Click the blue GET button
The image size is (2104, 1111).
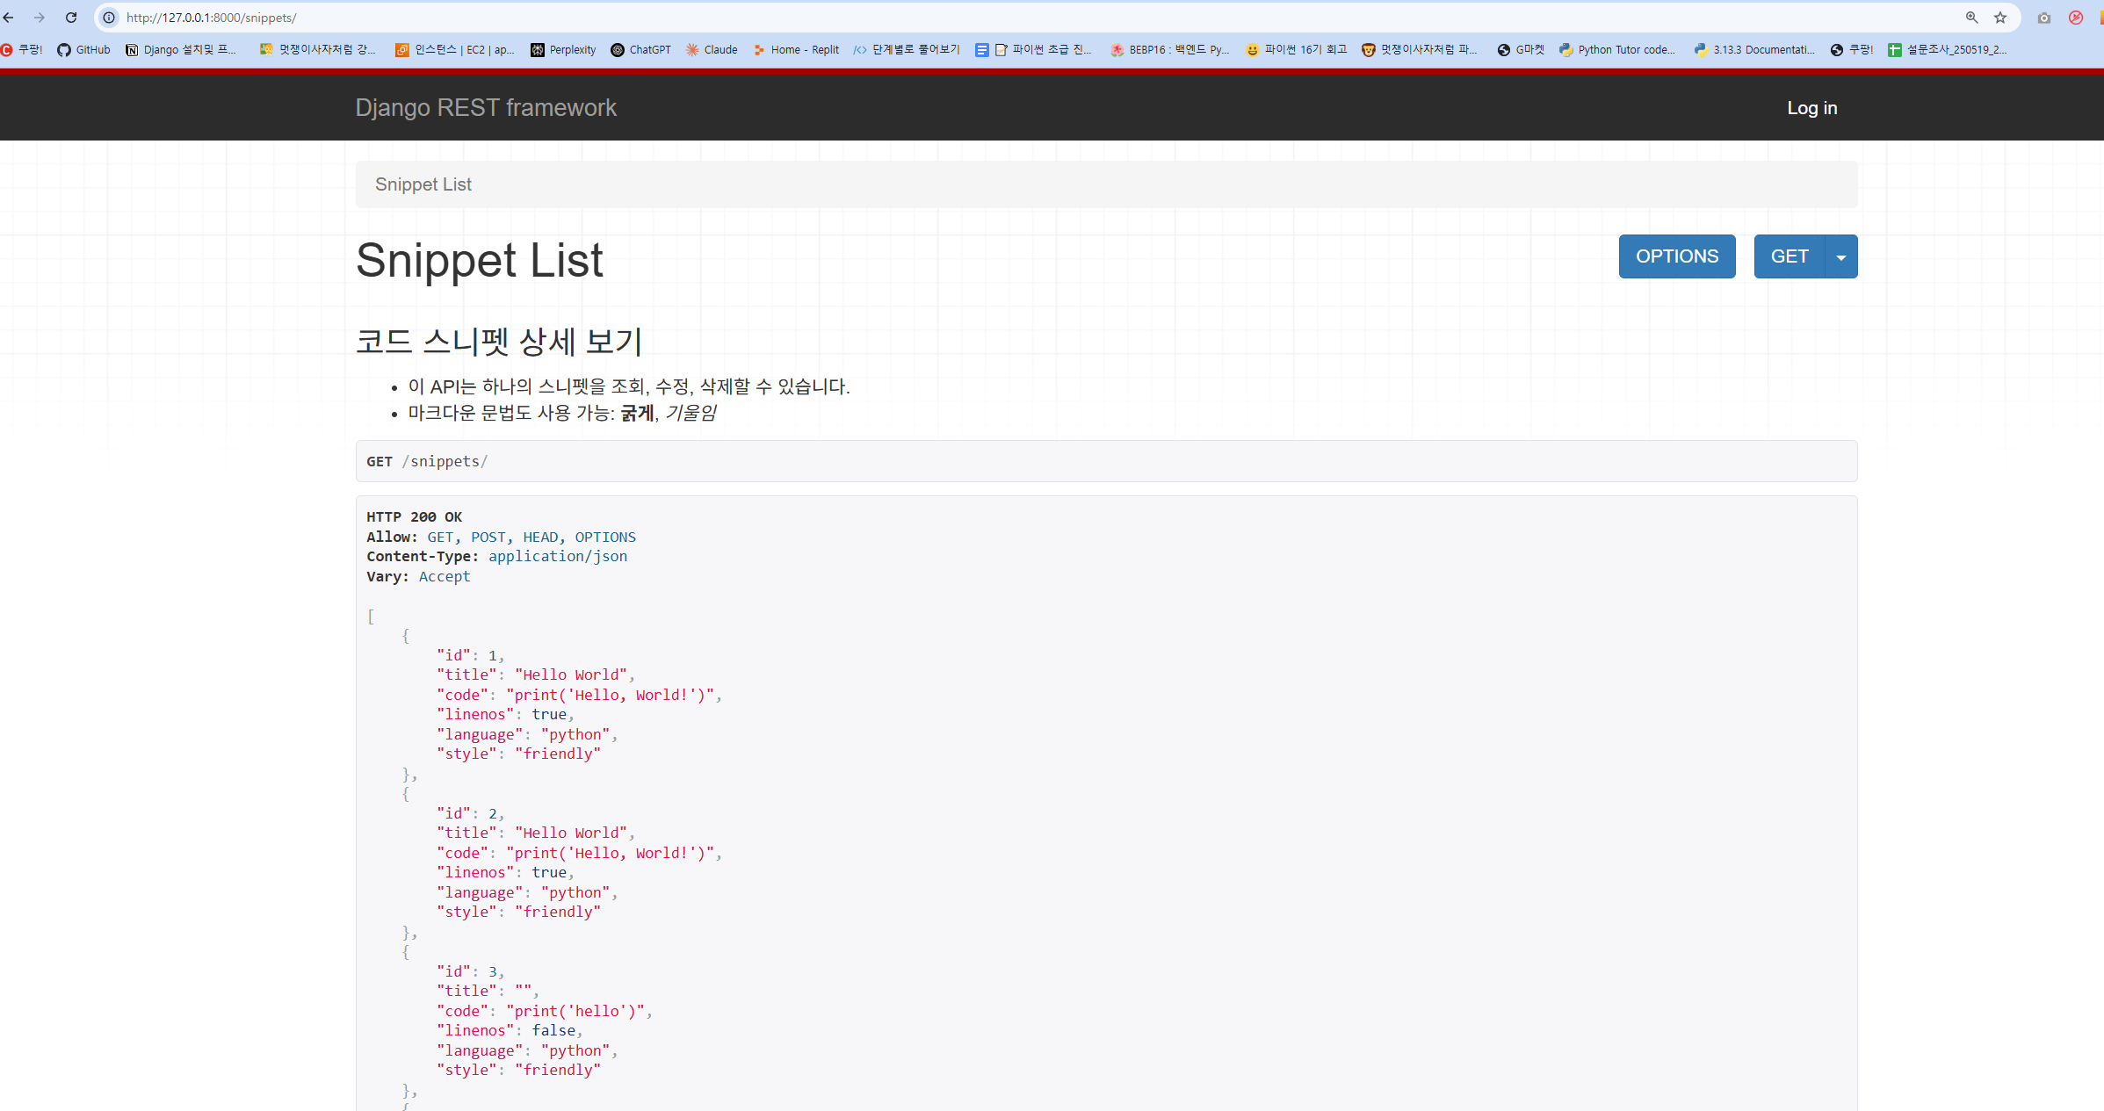tap(1789, 256)
